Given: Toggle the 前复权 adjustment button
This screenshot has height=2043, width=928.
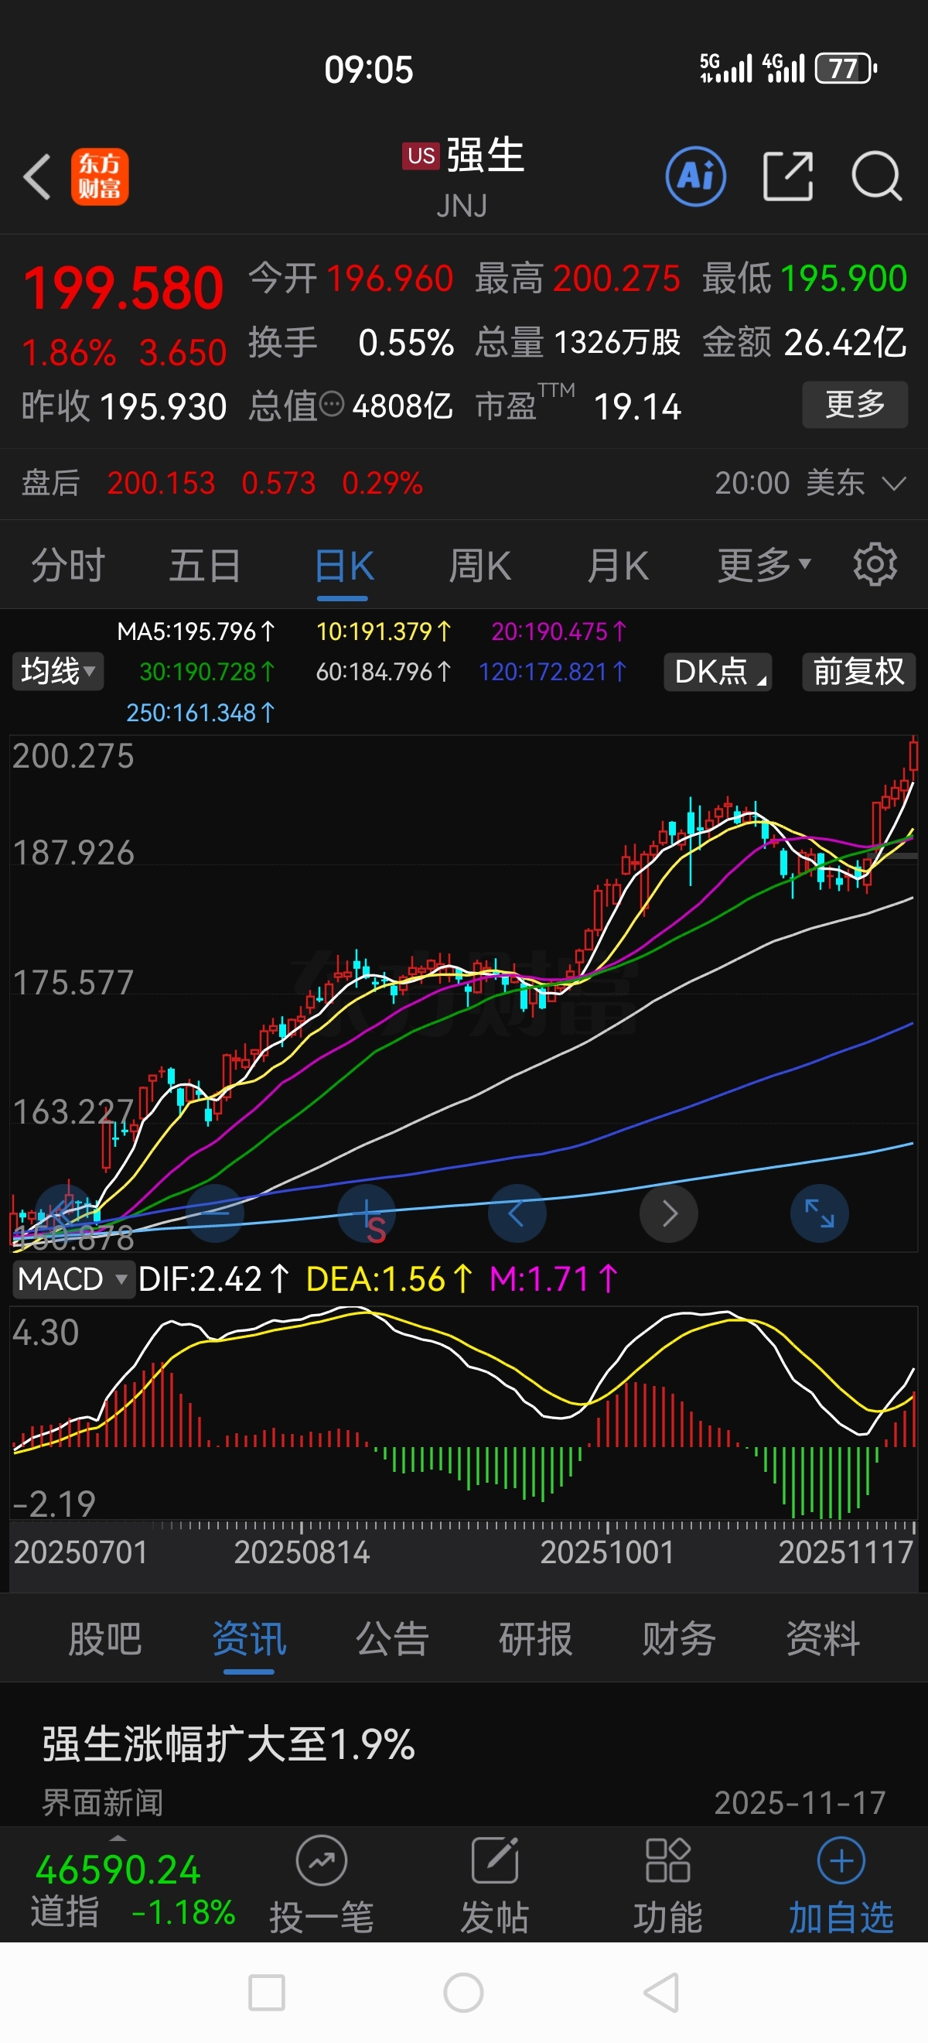Looking at the screenshot, I should click(859, 672).
